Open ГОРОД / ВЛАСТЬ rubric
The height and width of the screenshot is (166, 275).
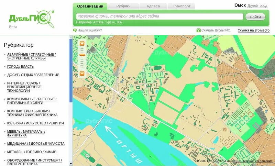[x=20, y=67]
